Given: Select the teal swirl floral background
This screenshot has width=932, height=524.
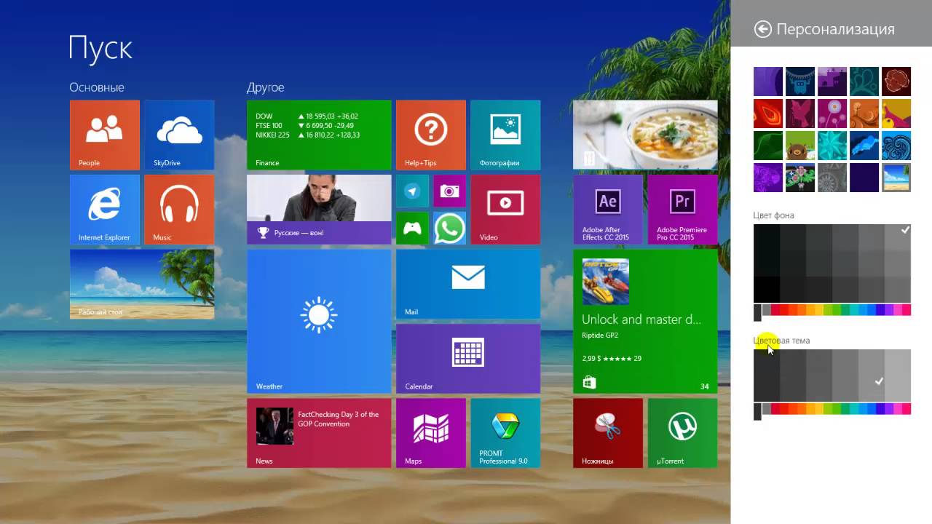Looking at the screenshot, I should 864,82.
